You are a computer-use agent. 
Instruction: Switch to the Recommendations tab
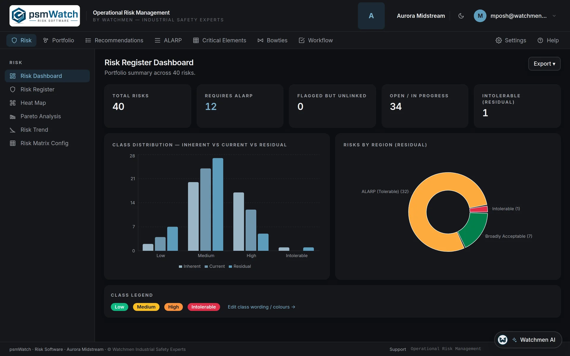click(x=114, y=40)
